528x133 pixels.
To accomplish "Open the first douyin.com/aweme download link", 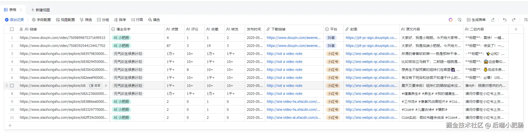I will click(293, 38).
